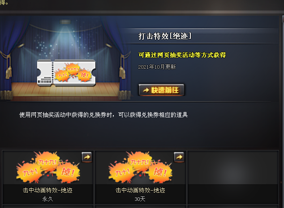Click the yellow arrow inside the 快速前往 button
The height and width of the screenshot is (208, 284).
(x=146, y=90)
